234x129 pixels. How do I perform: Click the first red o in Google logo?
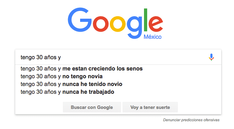coord(101,24)
